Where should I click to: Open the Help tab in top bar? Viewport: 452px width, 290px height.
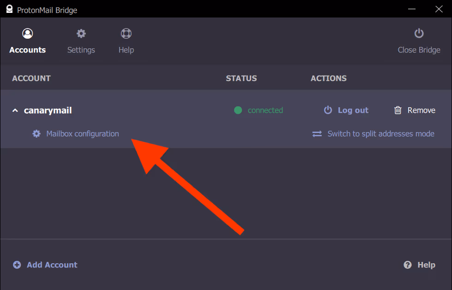tap(126, 41)
